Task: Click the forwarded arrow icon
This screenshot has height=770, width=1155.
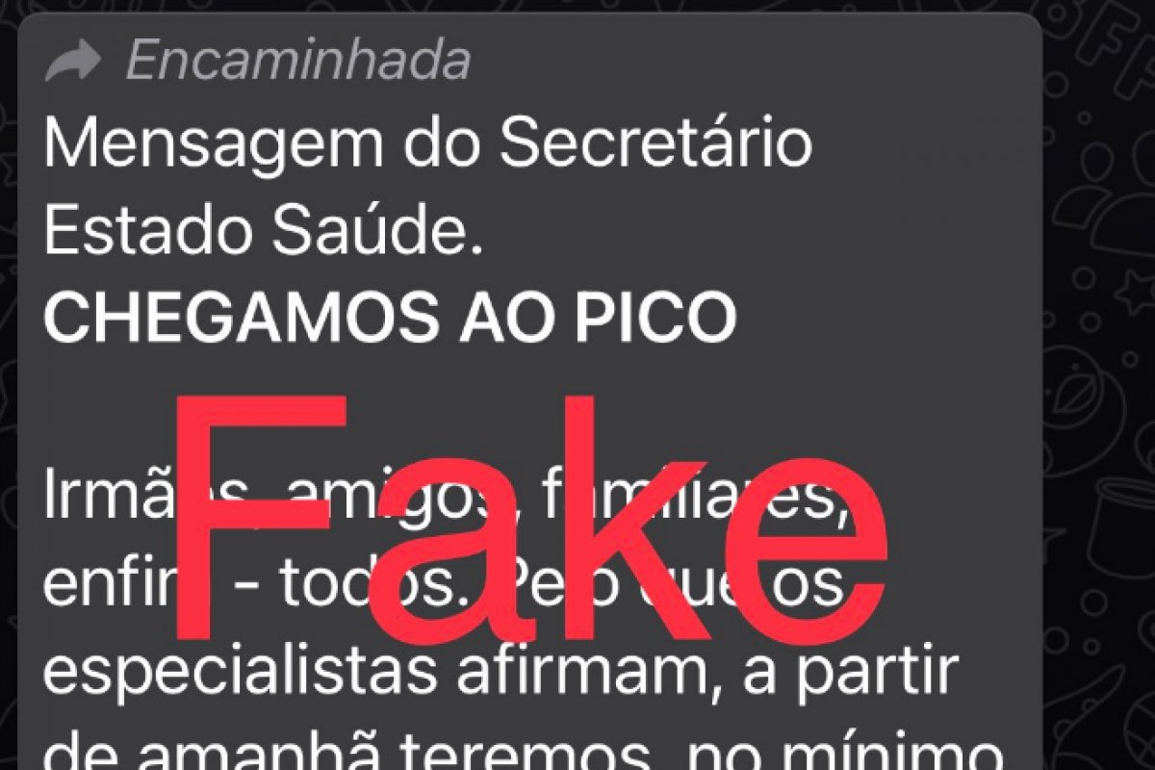Action: [x=73, y=64]
